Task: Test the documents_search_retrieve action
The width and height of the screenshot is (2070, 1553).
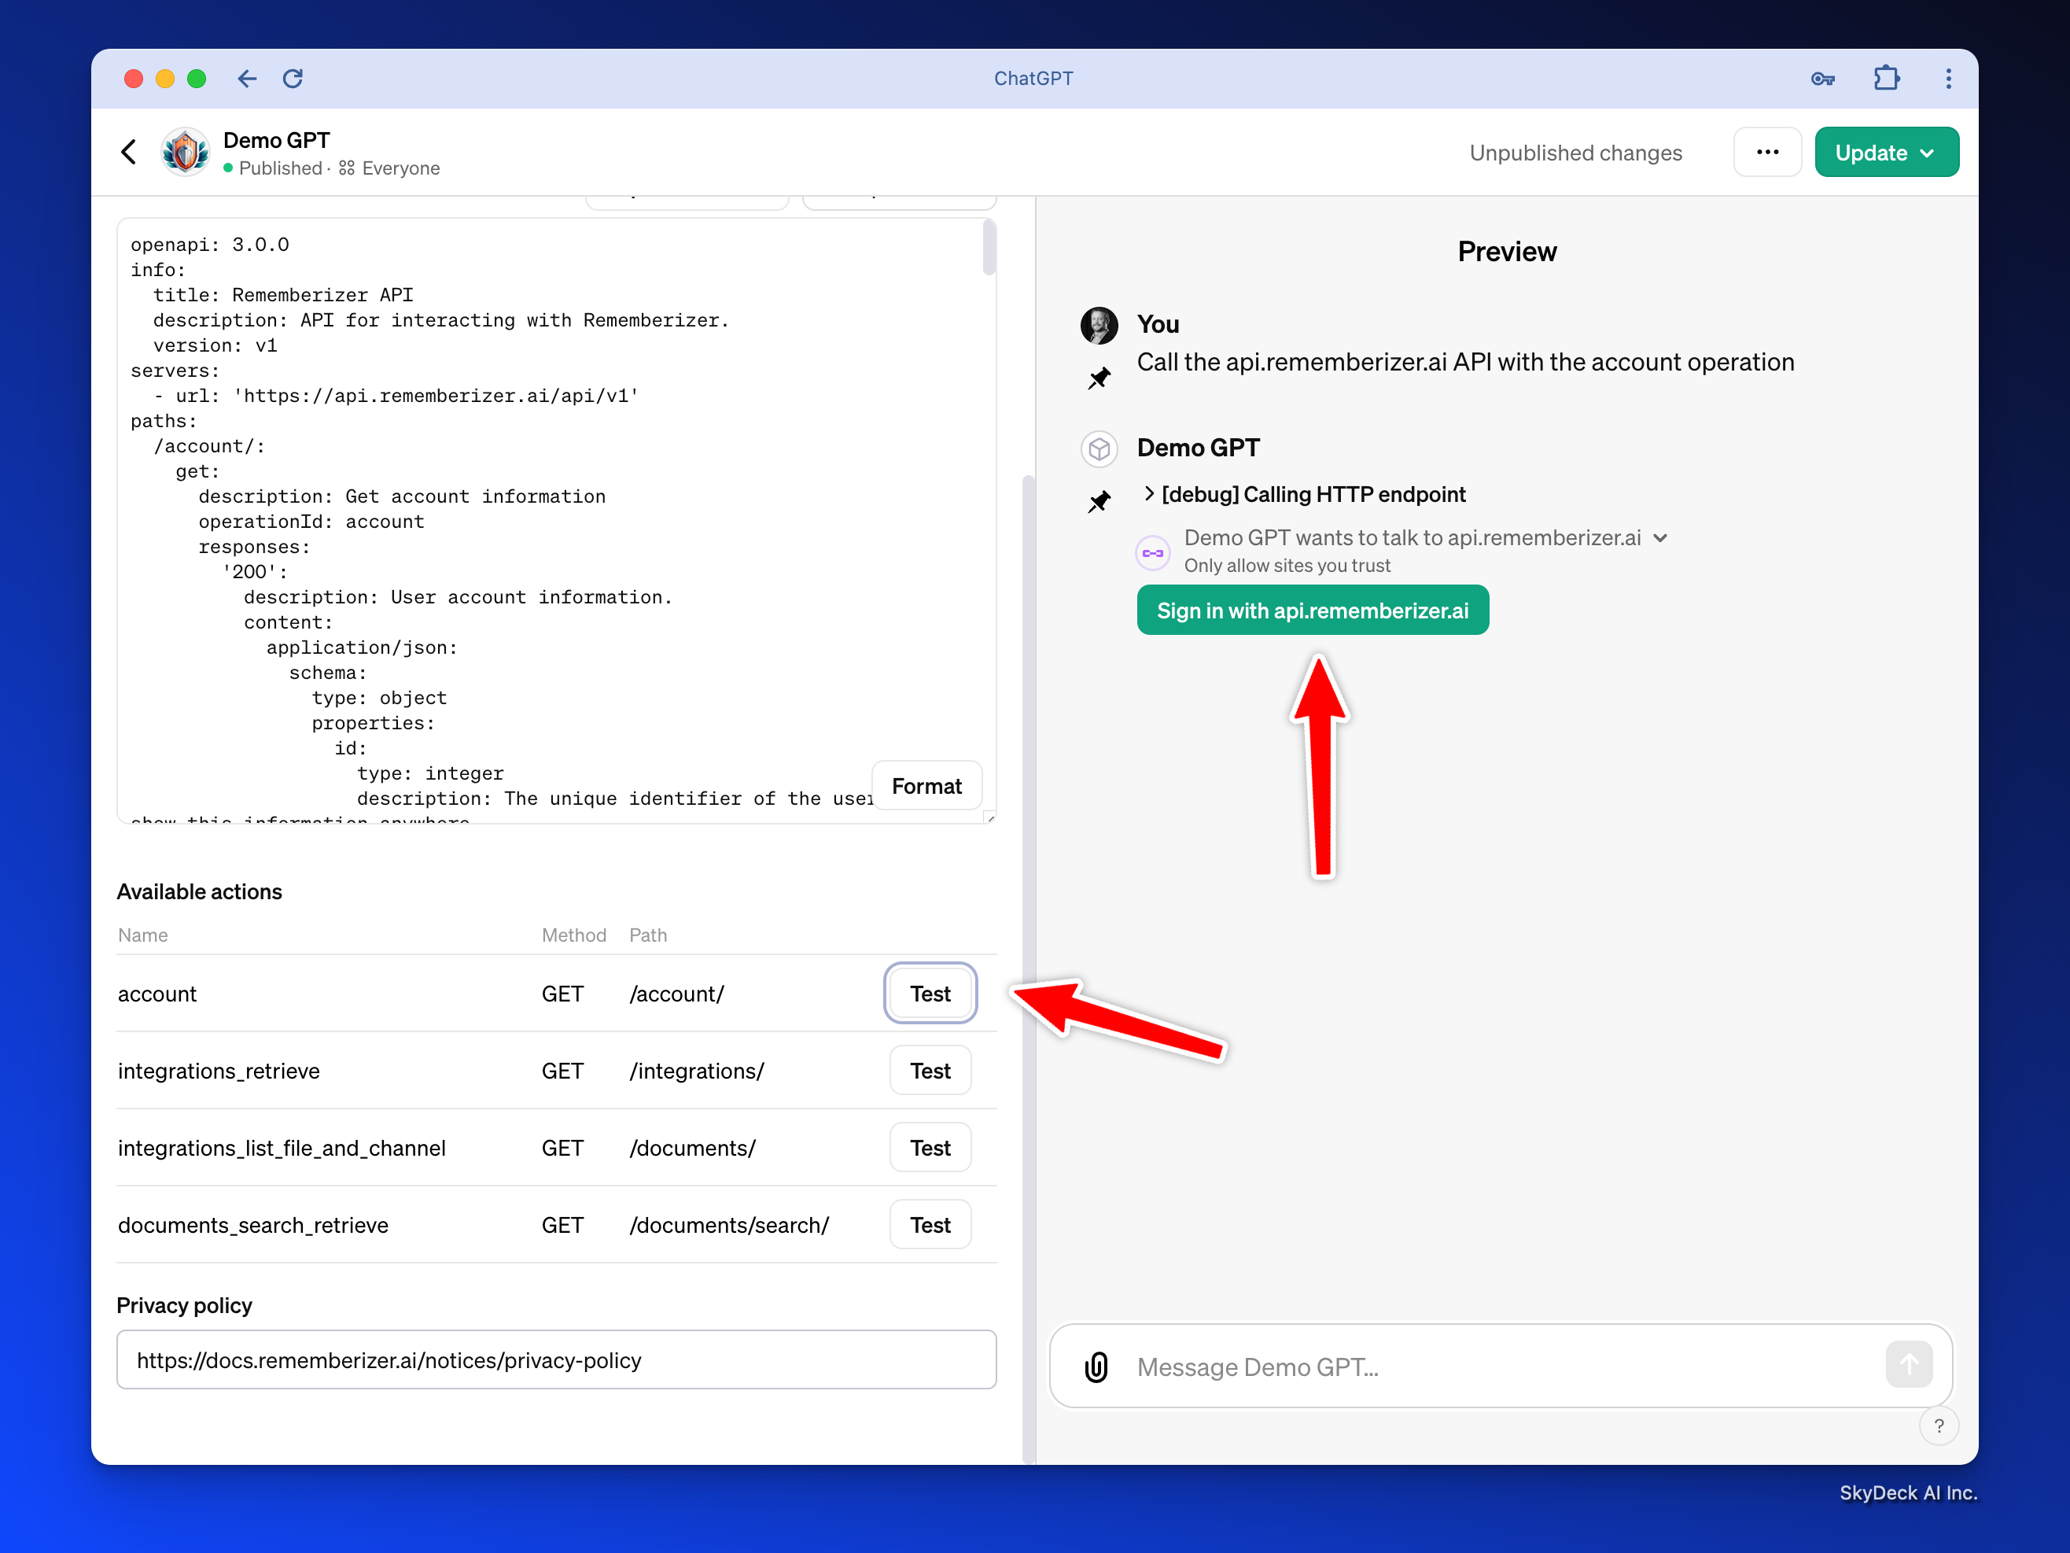Action: (x=930, y=1224)
